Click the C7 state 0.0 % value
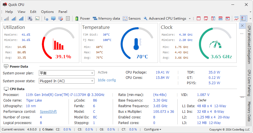 133,129
